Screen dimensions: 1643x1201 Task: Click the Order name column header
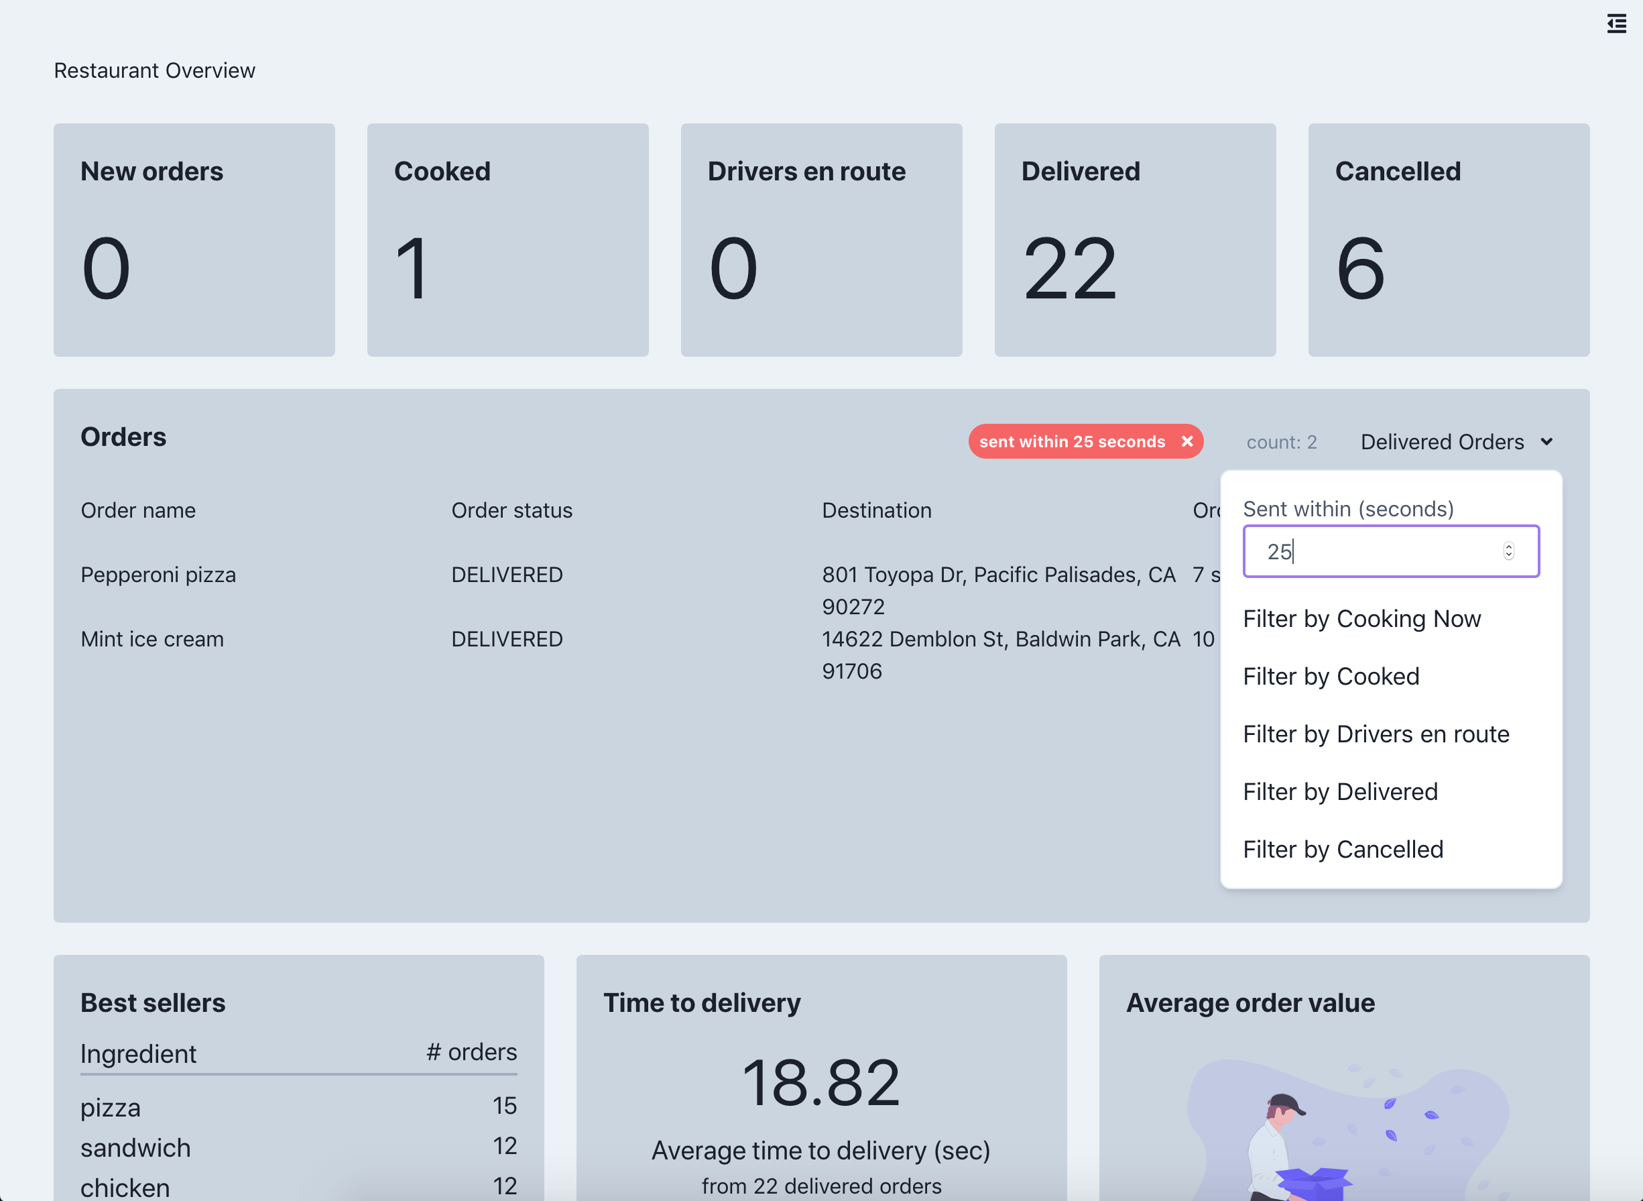138,510
